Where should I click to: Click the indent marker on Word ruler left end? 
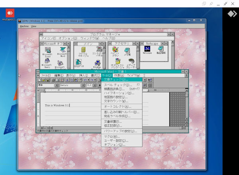[45, 90]
